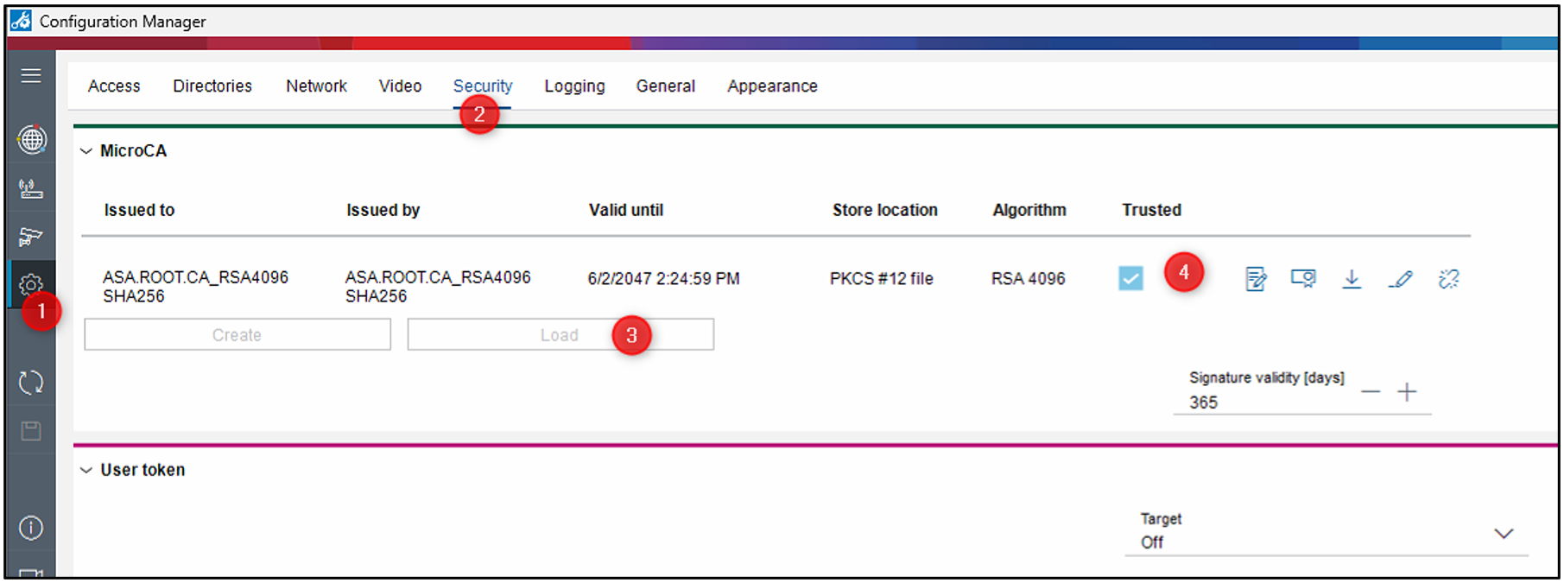The height and width of the screenshot is (583, 1564).
Task: Open the network scan globe icon
Action: (x=31, y=139)
